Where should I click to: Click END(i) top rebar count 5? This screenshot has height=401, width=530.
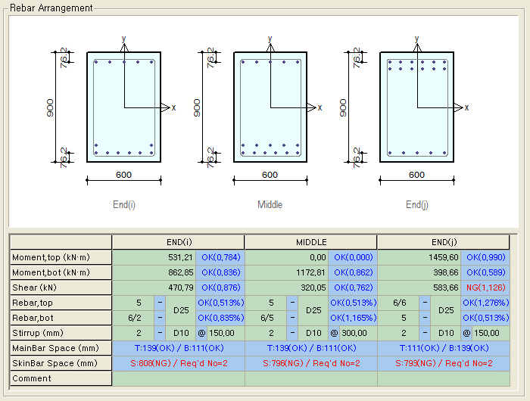coord(133,303)
